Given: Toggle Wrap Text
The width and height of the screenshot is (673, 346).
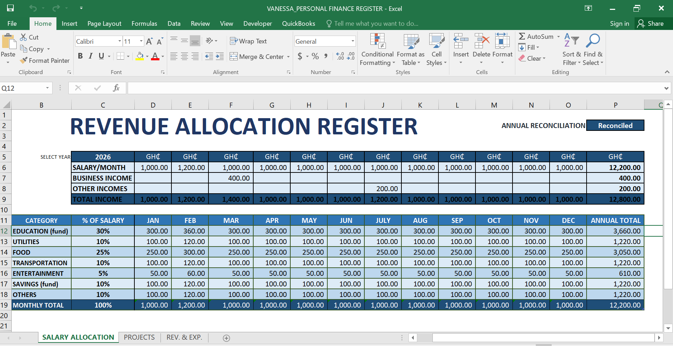Looking at the screenshot, I should 248,41.
